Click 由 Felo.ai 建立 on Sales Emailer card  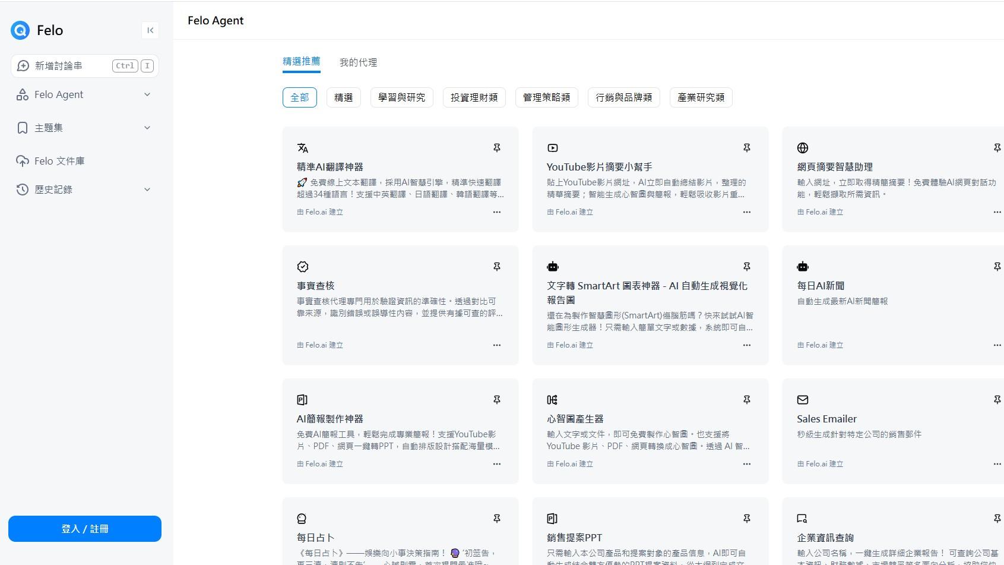tap(820, 464)
